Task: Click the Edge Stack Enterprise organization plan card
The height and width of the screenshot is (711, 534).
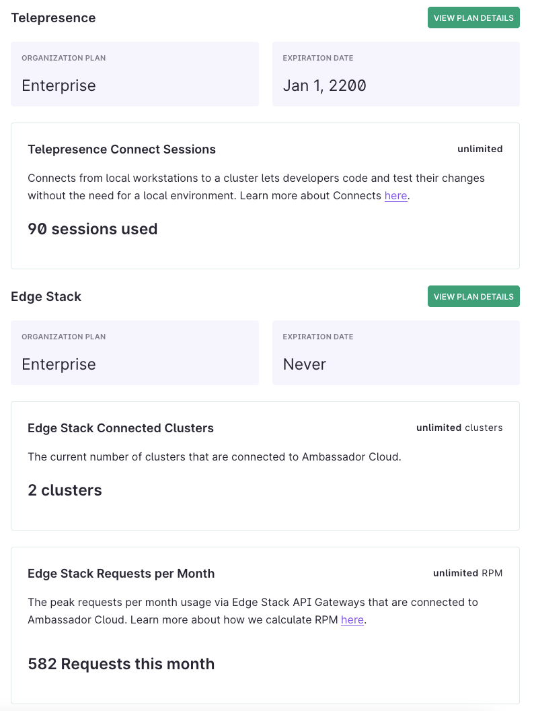Action: click(135, 353)
